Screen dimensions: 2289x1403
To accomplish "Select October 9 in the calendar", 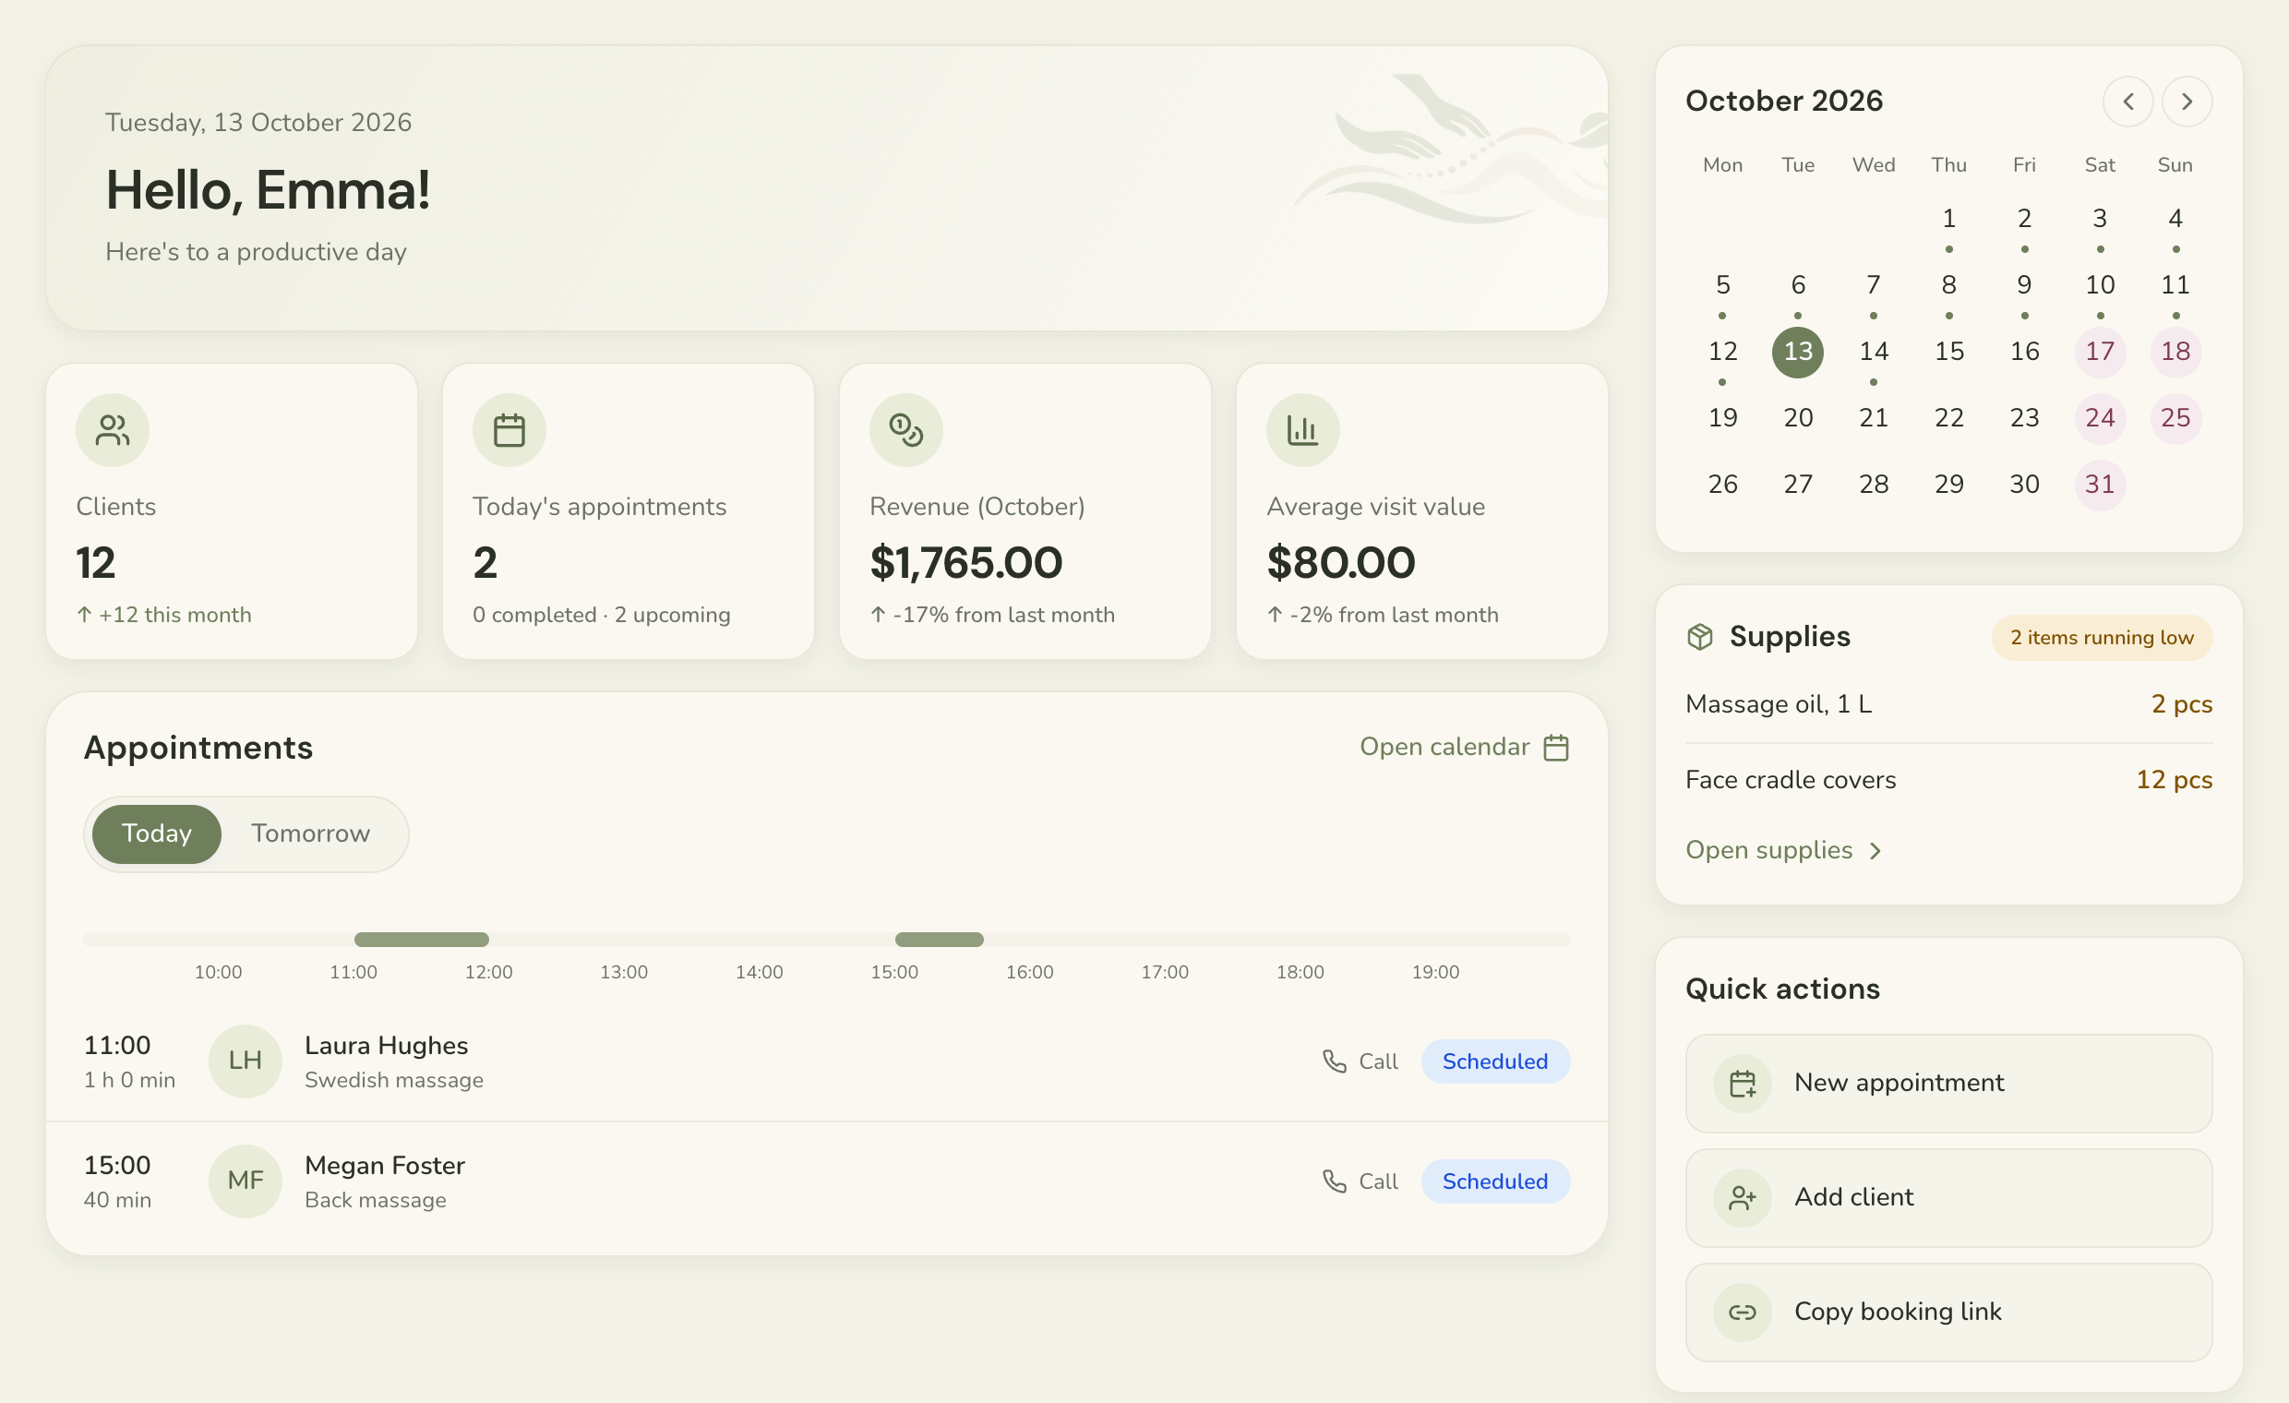I will click(x=2024, y=285).
